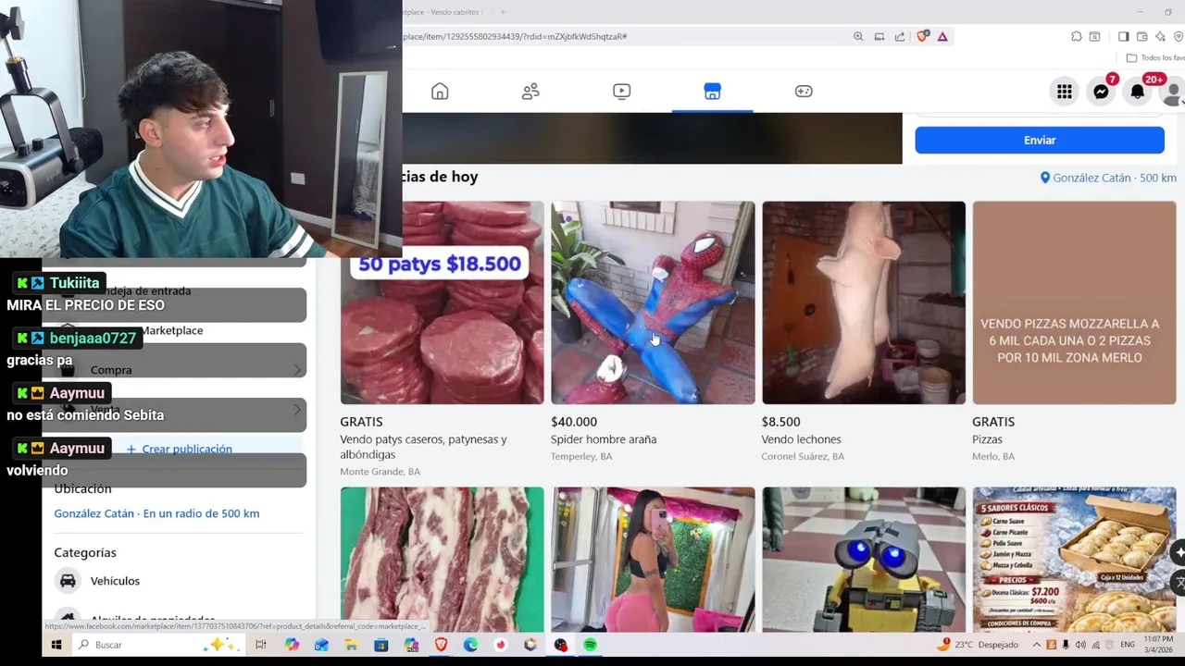Open the Brave Rewards triangle icon
The height and width of the screenshot is (666, 1185).
(942, 37)
